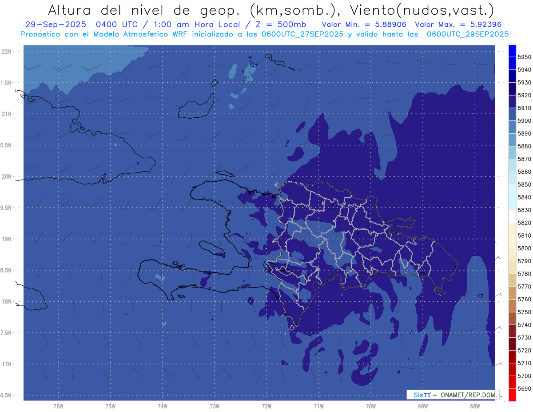
Task: Select the '20N' latitude label
Action: [7, 176]
